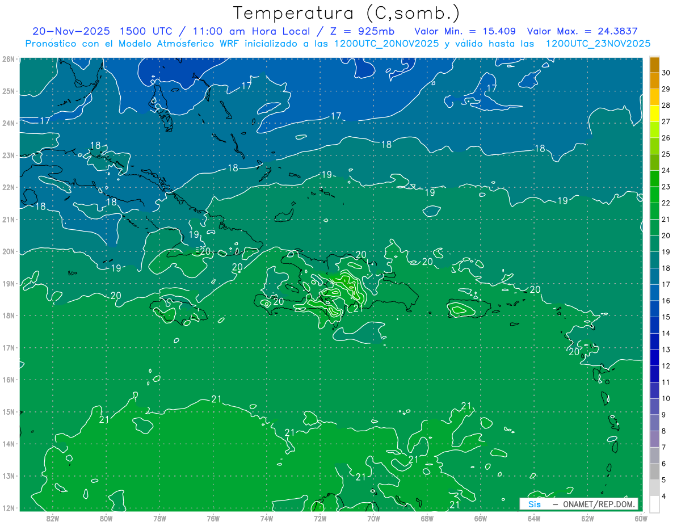Click the '78W' longitude axis label
Image resolution: width=681 pixels, height=526 pixels.
click(x=159, y=517)
